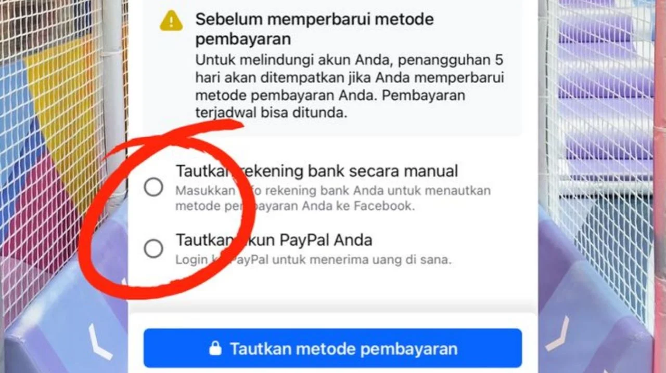Click the 'Pembayaran terjadwal bisa ditunda' sentence

click(330, 104)
